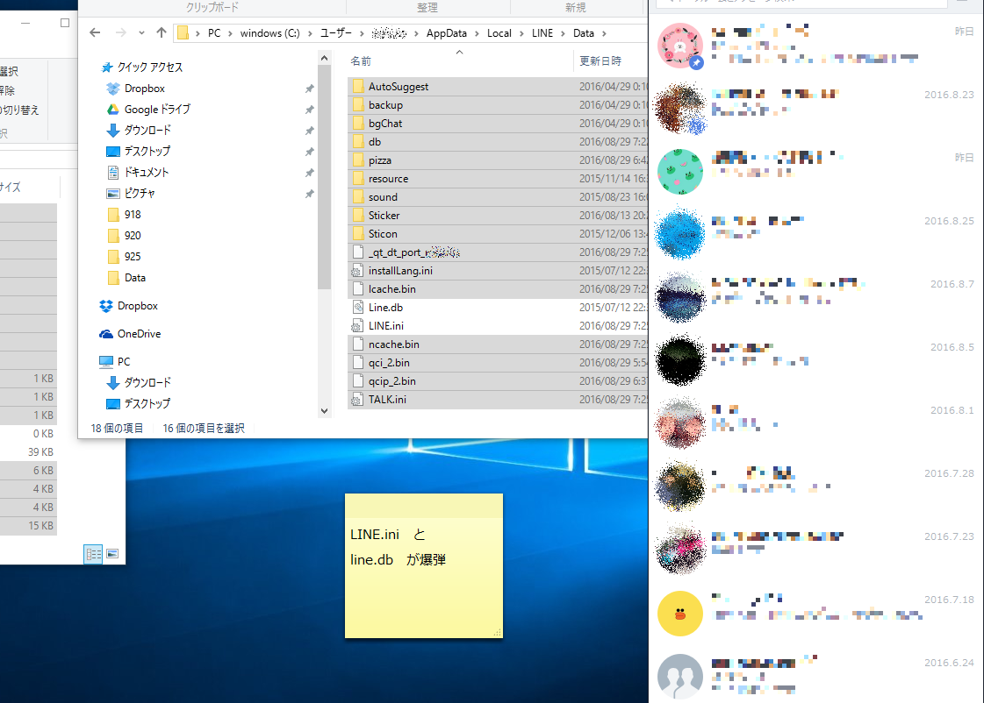Click the 名前 column header
The height and width of the screenshot is (703, 984).
[361, 61]
